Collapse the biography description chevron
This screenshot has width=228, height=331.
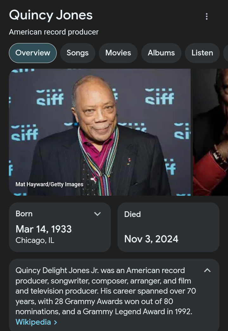[207, 270]
